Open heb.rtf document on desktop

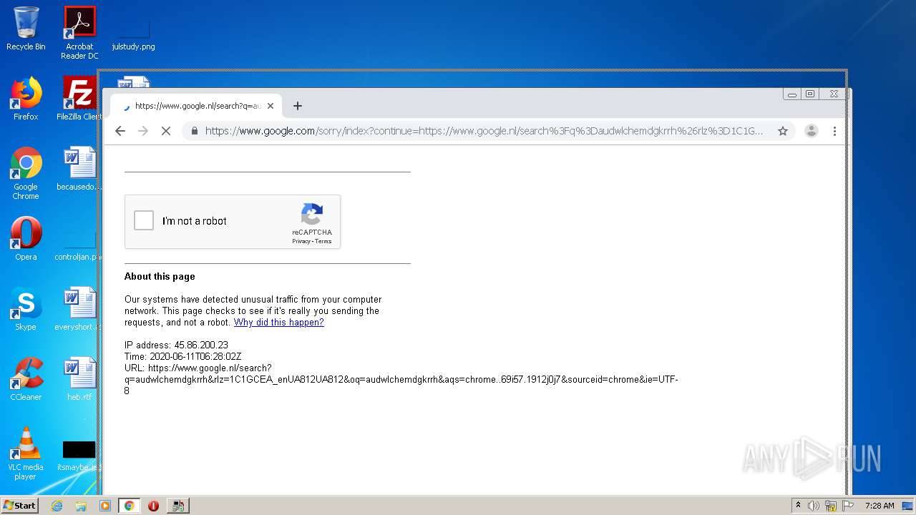pyautogui.click(x=79, y=380)
